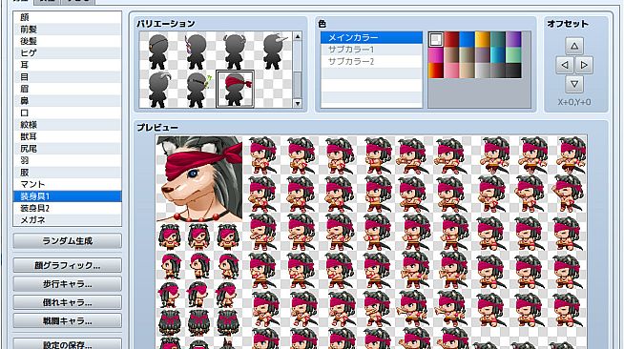Click the offset right arrow
Image resolution: width=624 pixels, height=349 pixels.
tap(584, 65)
